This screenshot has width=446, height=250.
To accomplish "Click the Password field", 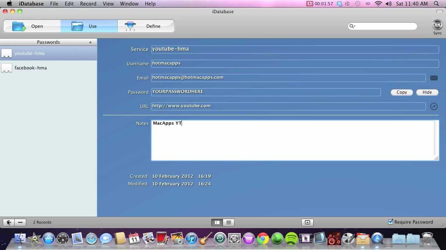I will (x=266, y=92).
